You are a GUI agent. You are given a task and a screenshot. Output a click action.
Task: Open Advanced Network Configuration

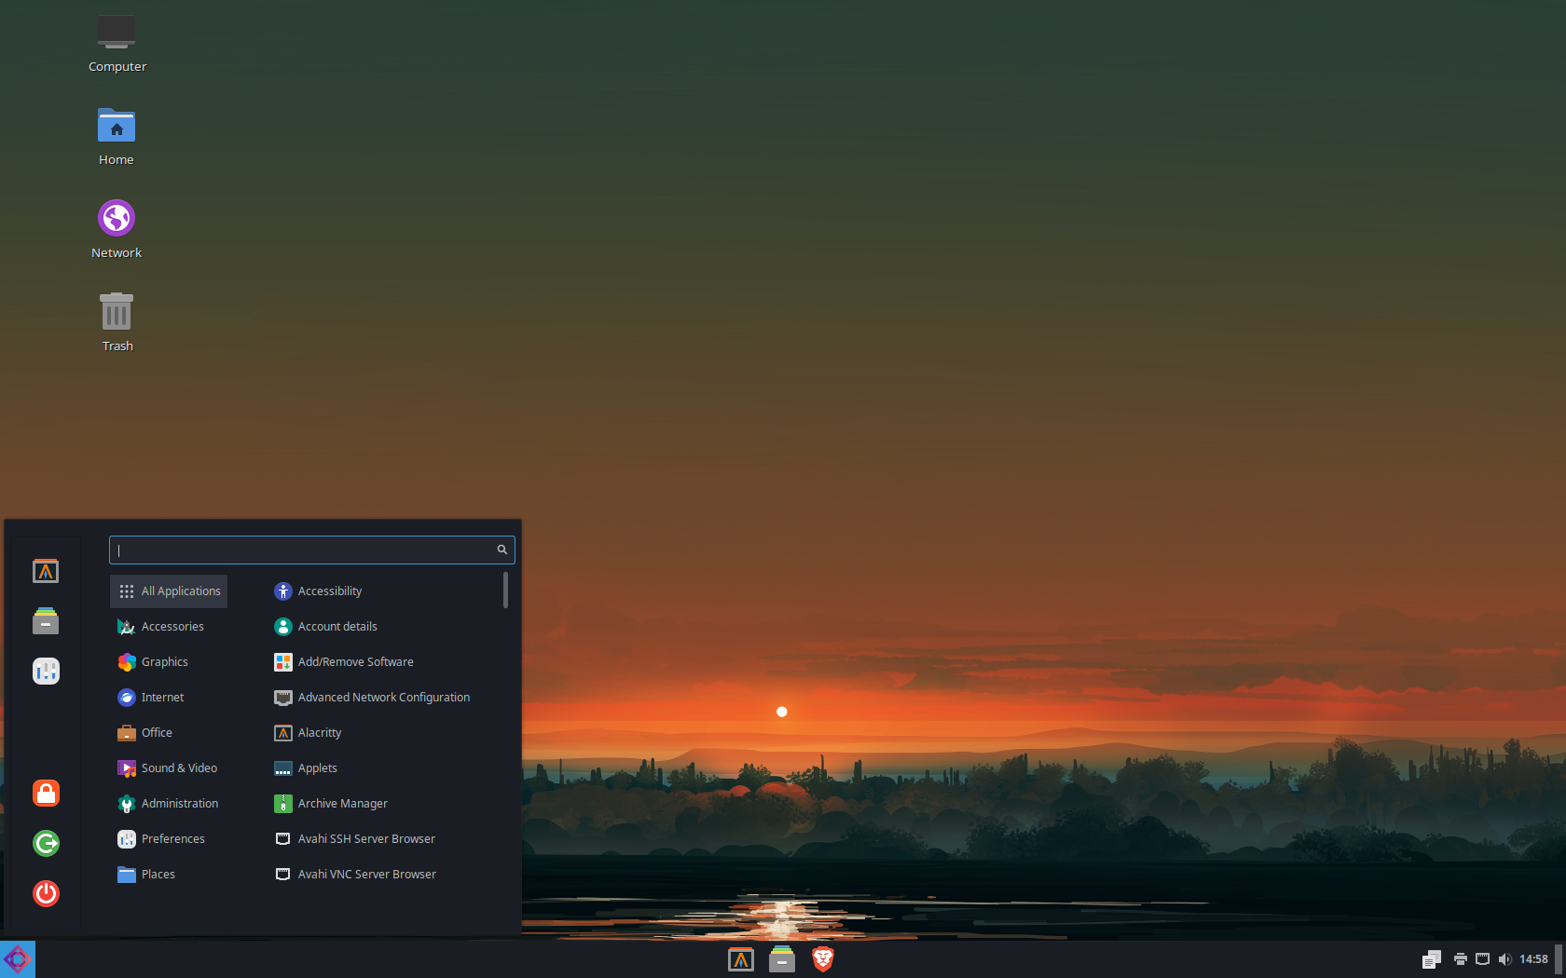pos(383,698)
